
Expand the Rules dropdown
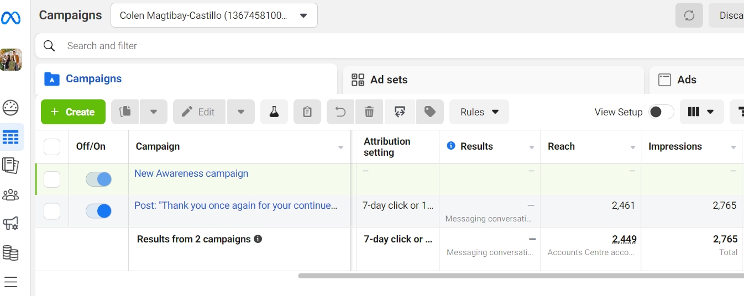click(479, 112)
